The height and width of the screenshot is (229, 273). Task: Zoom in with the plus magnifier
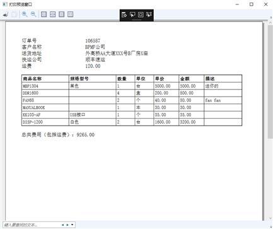(25, 15)
